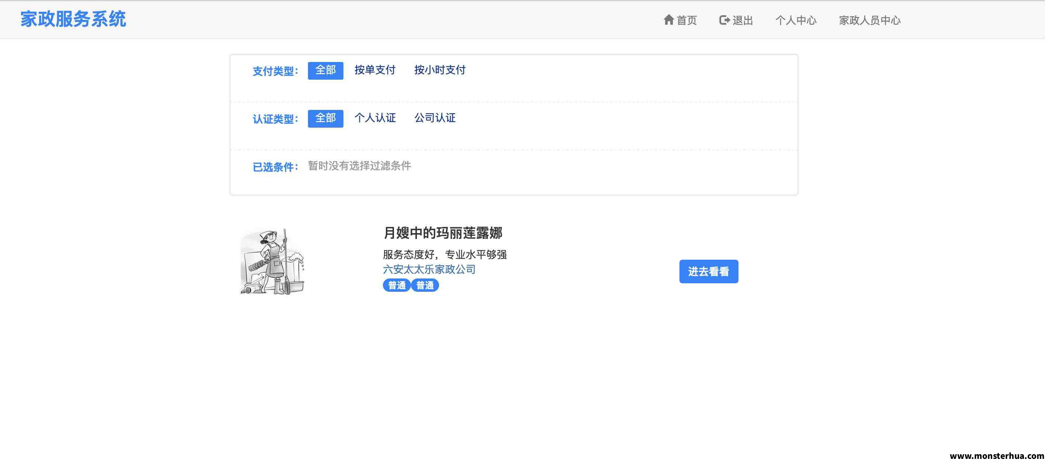Select 全部 under 认证类型
This screenshot has height=467, width=1045.
click(325, 118)
